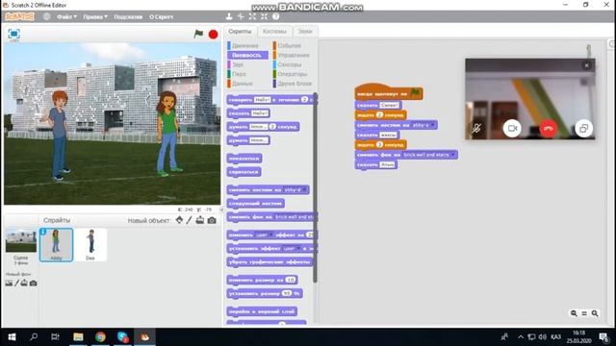Open Windows Start menu
This screenshot has height=346, width=616.
point(12,337)
